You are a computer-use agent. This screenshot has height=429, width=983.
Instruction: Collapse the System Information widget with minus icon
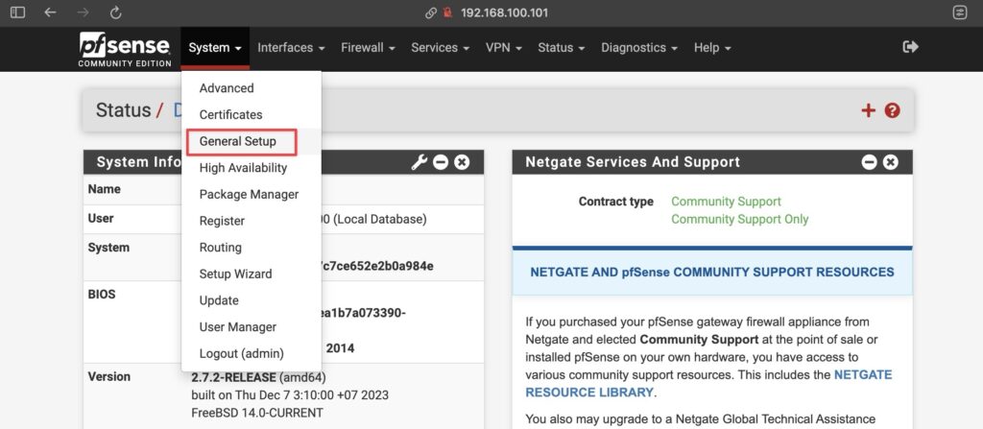click(x=441, y=162)
